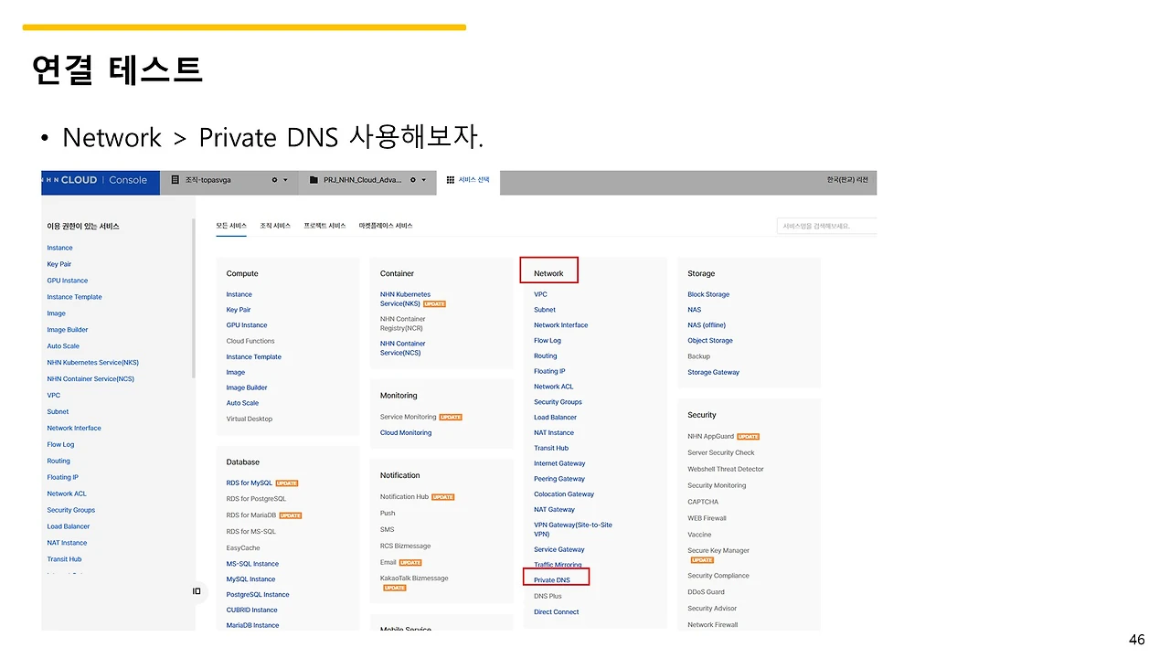Open Direct Connect under Network
1170x658 pixels.
click(x=557, y=612)
